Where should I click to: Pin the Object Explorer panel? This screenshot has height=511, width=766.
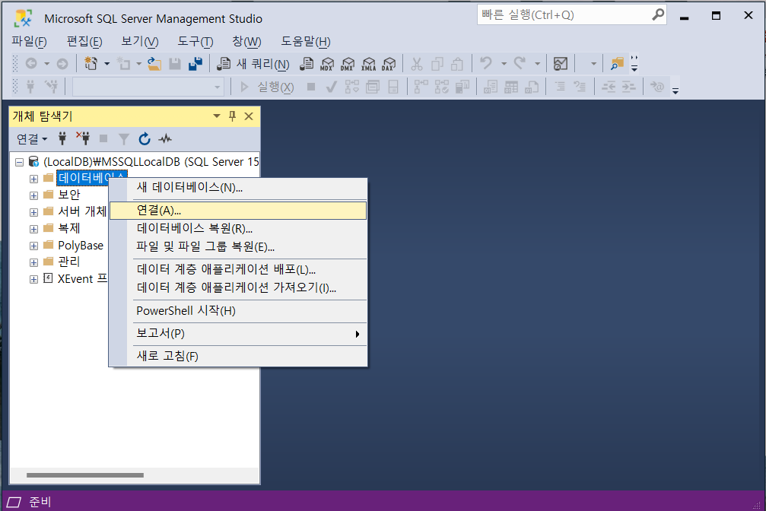click(233, 116)
